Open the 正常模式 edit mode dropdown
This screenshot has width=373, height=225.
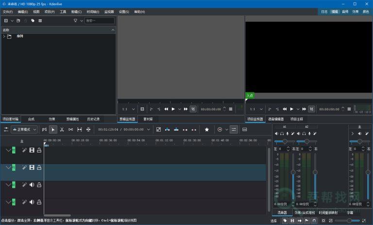pyautogui.click(x=24, y=130)
